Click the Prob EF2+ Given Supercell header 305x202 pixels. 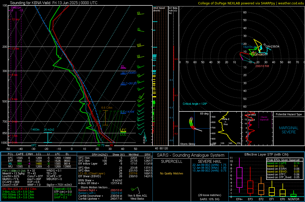click(x=283, y=160)
